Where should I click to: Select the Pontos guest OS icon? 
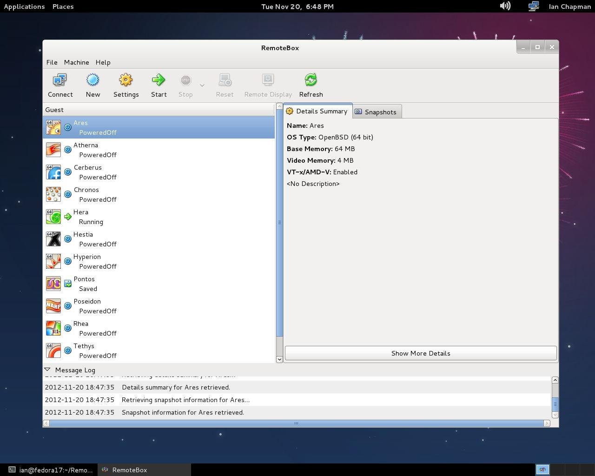tap(53, 284)
